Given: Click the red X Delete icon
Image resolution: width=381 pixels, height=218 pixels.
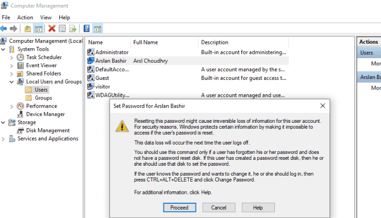Looking at the screenshot, I should point(51,29).
